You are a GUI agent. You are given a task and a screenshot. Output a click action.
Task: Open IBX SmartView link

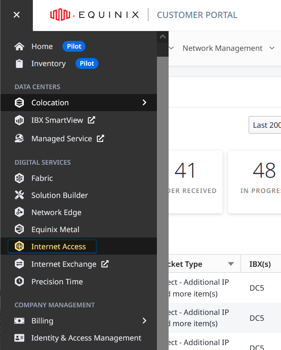click(x=57, y=120)
